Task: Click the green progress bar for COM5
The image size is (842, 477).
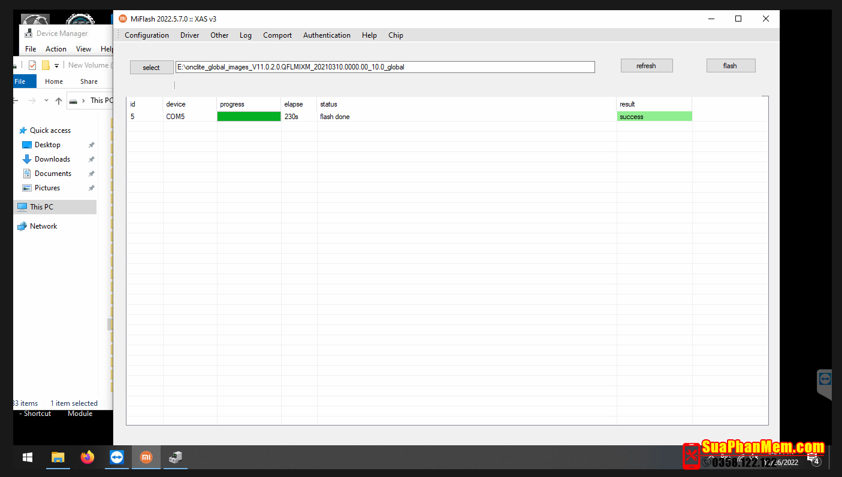Action: pyautogui.click(x=249, y=117)
